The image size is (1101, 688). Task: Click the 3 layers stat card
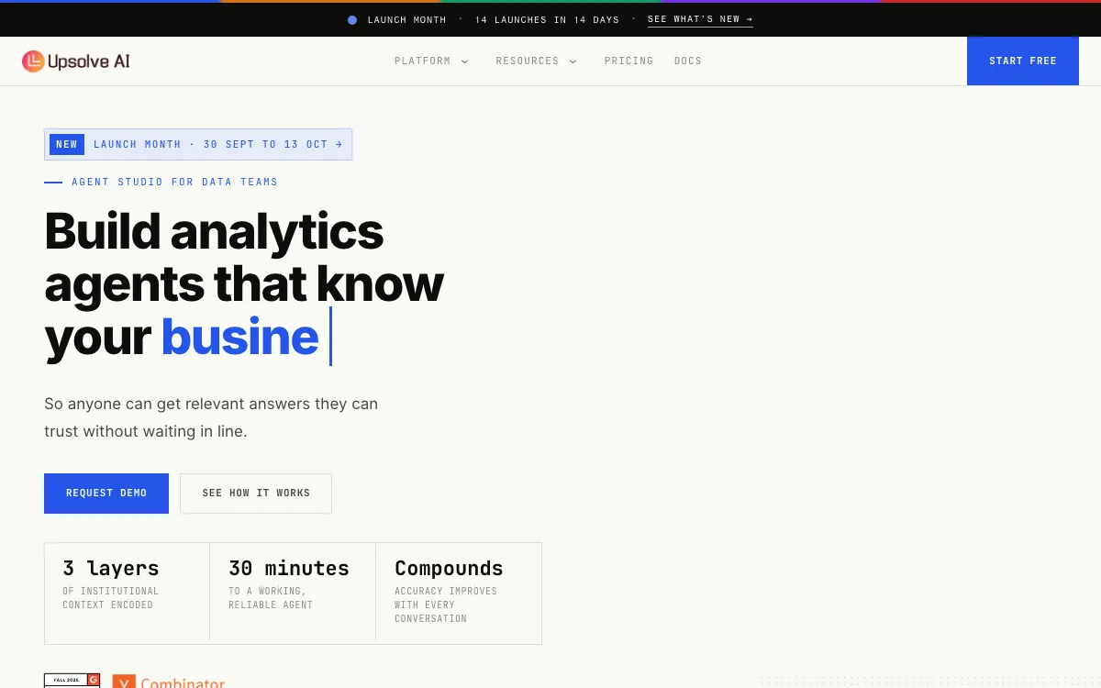(x=127, y=594)
